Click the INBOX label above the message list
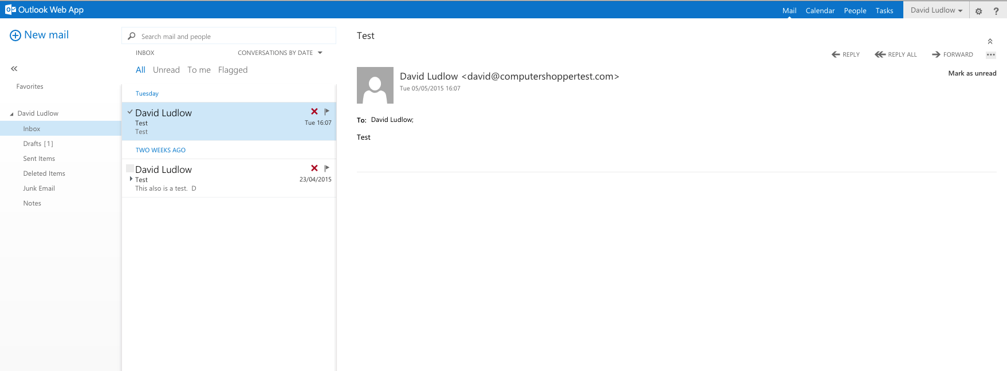1007x371 pixels. 145,53
